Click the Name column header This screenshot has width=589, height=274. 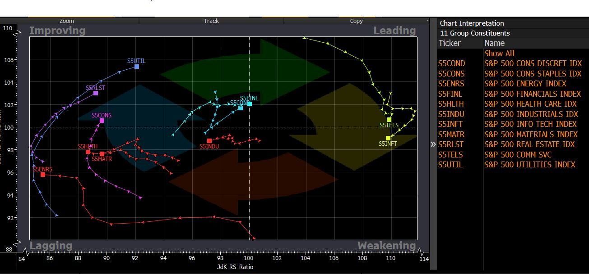[x=494, y=43]
